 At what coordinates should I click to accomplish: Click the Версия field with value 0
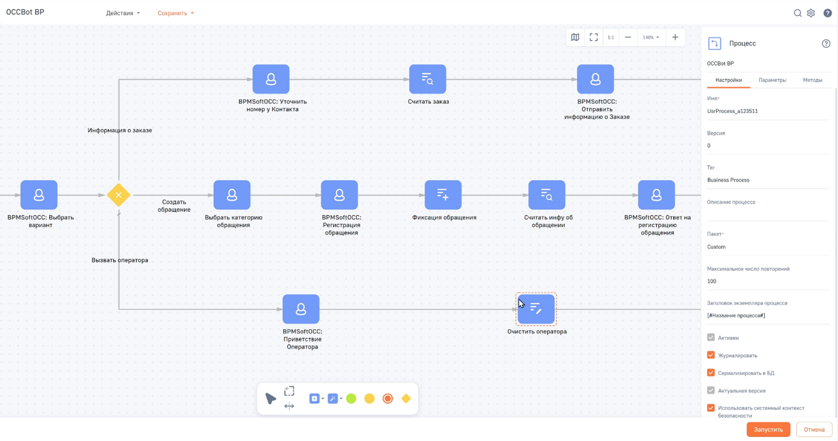[768, 145]
